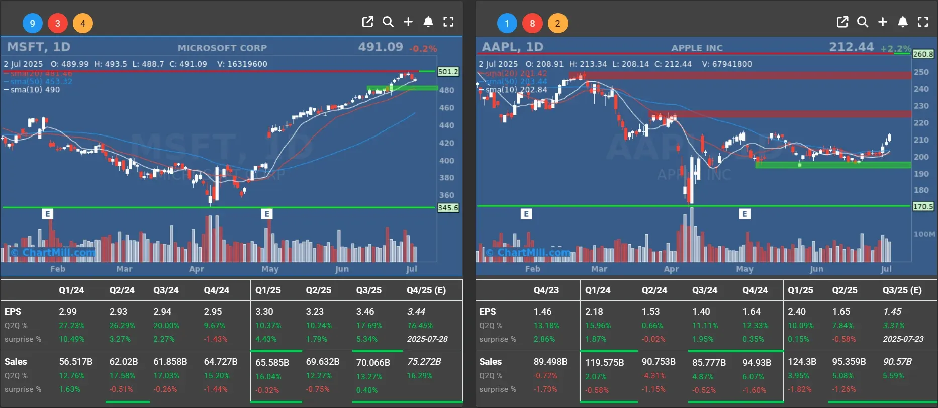Click MSFT Q4/24 surprise -1.43%
The image size is (938, 408).
pos(216,339)
